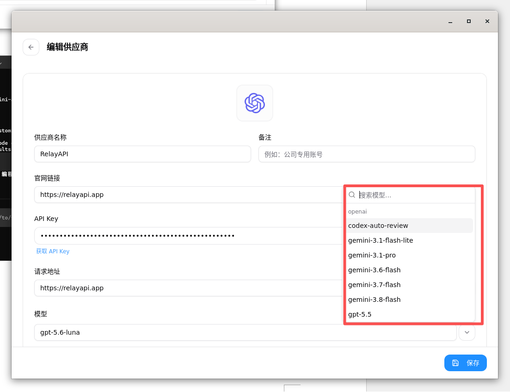
Task: Go back using the arrow button
Action: pyautogui.click(x=31, y=47)
